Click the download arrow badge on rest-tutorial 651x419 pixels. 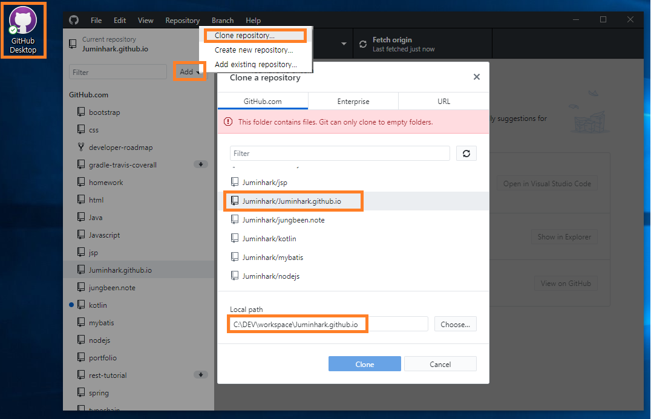(200, 375)
